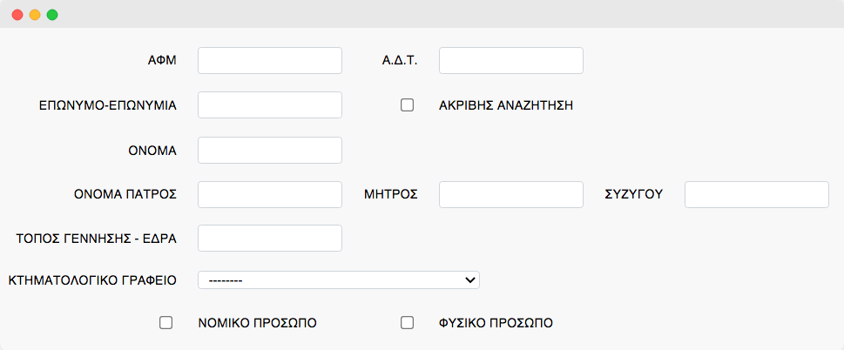This screenshot has height=350, width=844.
Task: Select the ΤΟΠΟΣ ΓΕΝΝΗΣΗΣ - ΕΔΡΑ field
Action: tap(270, 238)
